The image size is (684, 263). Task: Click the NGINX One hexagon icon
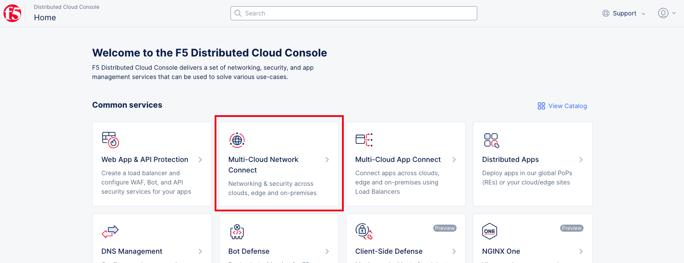490,231
